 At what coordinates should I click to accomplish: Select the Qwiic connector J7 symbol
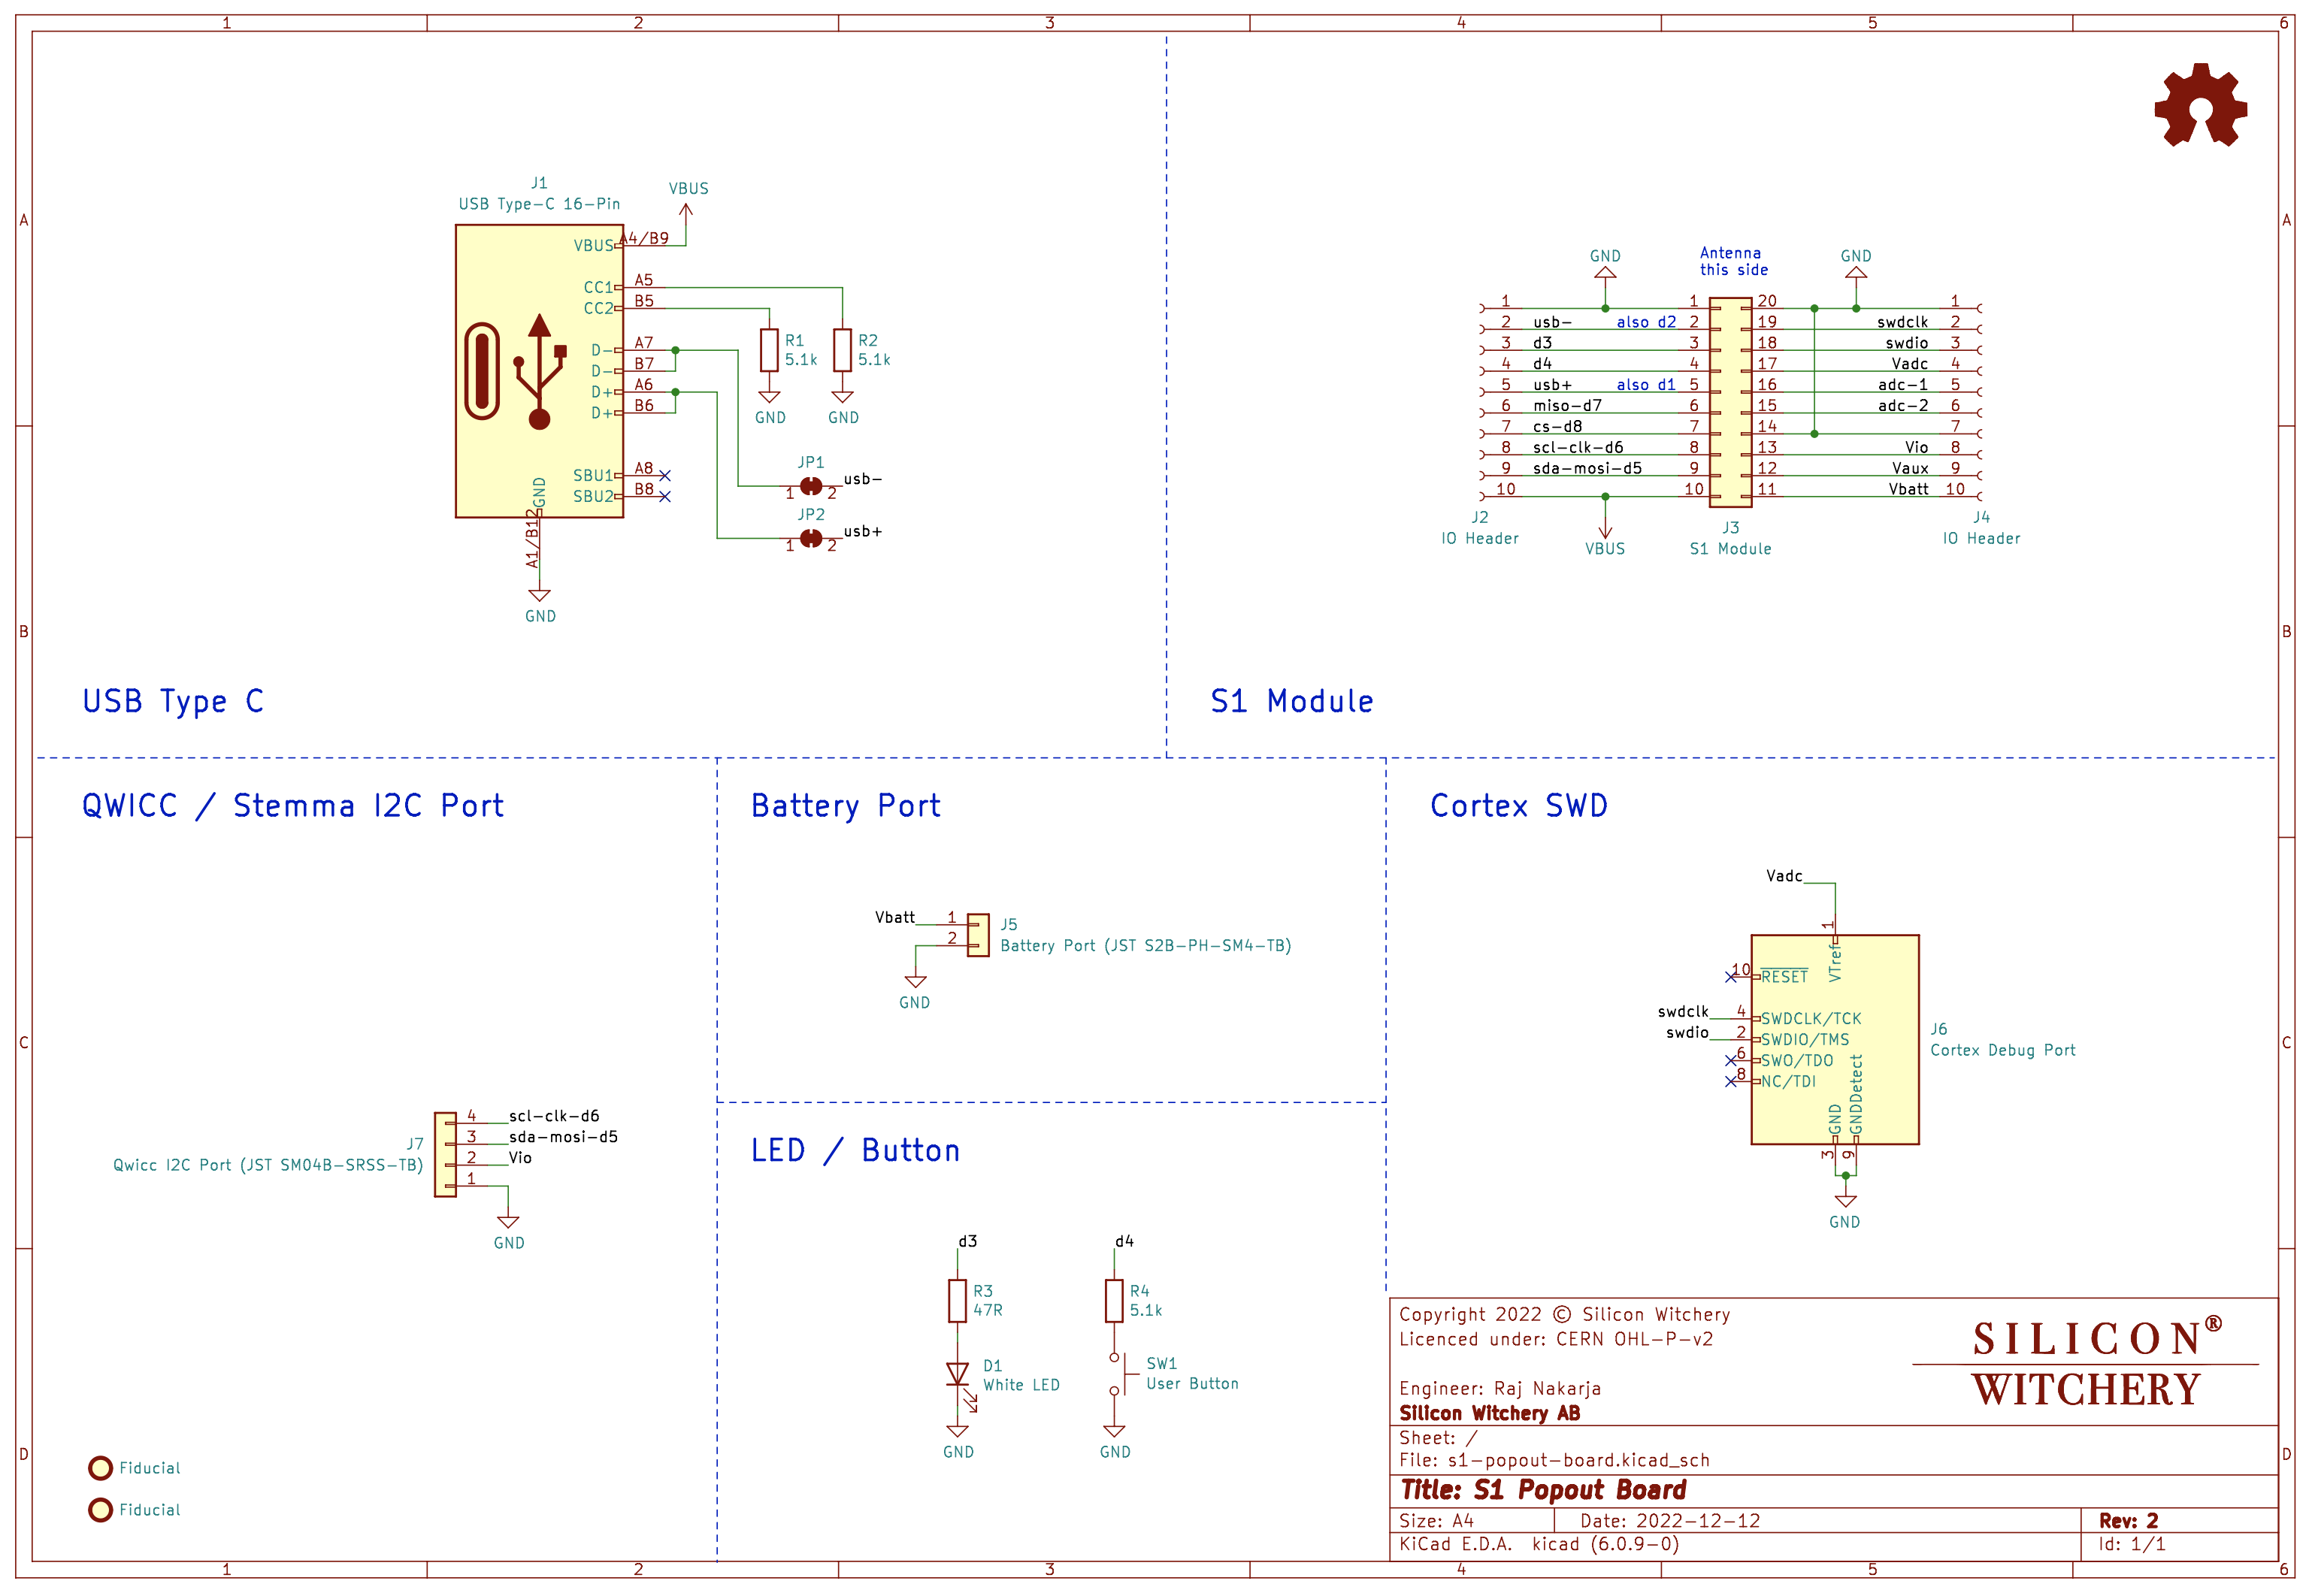click(445, 1154)
